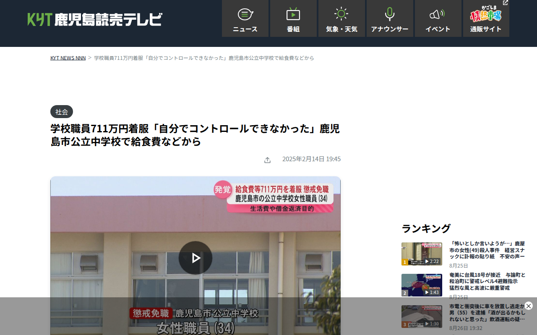Screen dimensions: 537x335
Task: Open ranking 3 thumbnail with 1:30 video
Action: pyautogui.click(x=422, y=317)
